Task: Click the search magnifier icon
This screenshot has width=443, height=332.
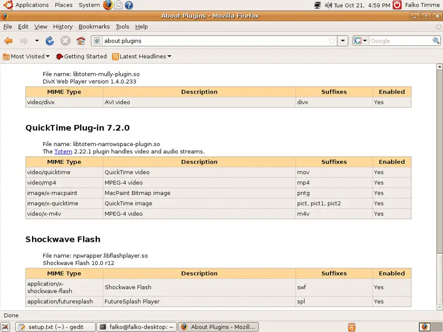Action: [x=436, y=41]
